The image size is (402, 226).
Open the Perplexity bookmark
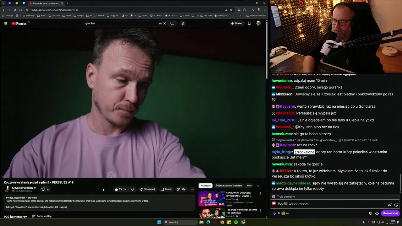click(x=29, y=16)
